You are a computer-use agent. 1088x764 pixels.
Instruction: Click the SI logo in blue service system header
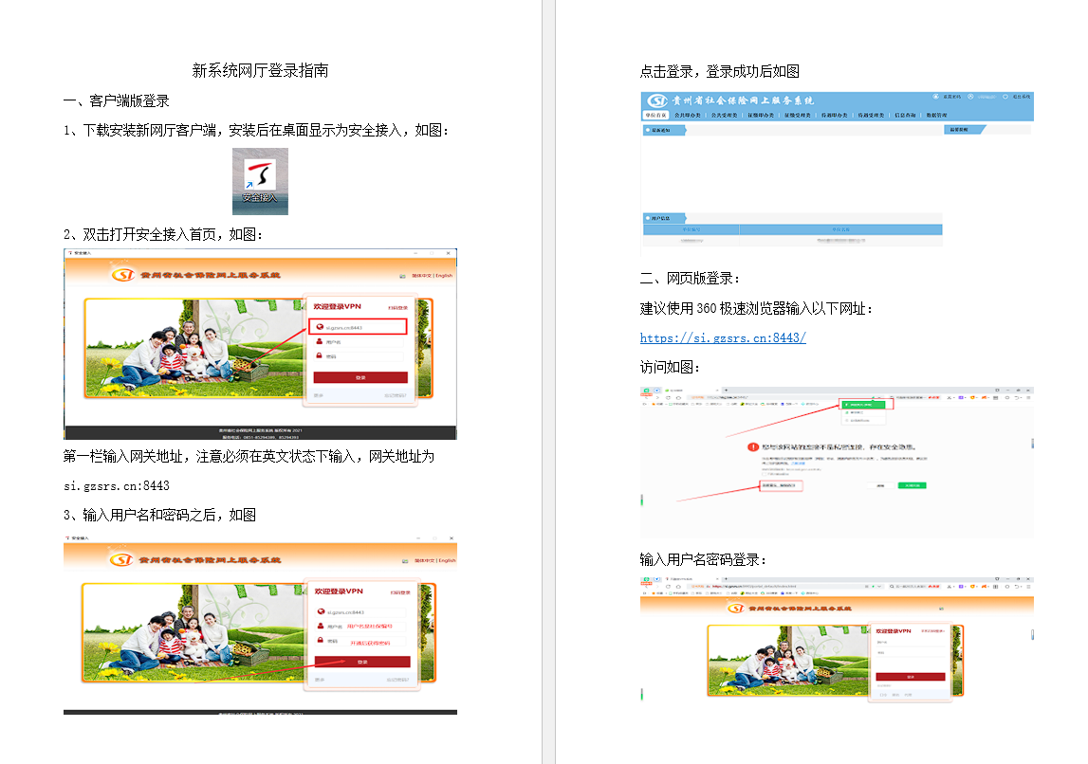tap(656, 100)
